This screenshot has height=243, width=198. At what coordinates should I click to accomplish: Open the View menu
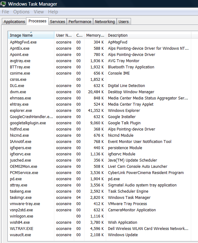(39, 12)
